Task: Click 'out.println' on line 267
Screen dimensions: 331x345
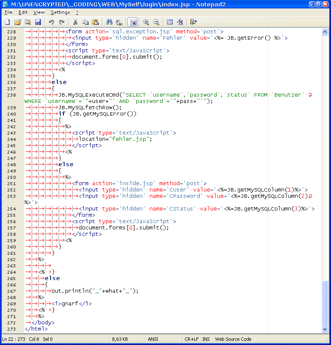Action: coord(70,291)
